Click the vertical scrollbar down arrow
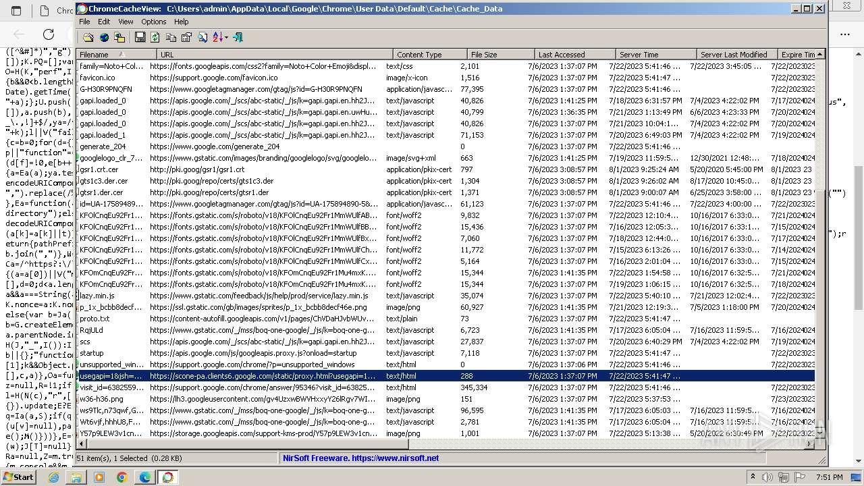This screenshot has height=486, width=864. pos(820,434)
